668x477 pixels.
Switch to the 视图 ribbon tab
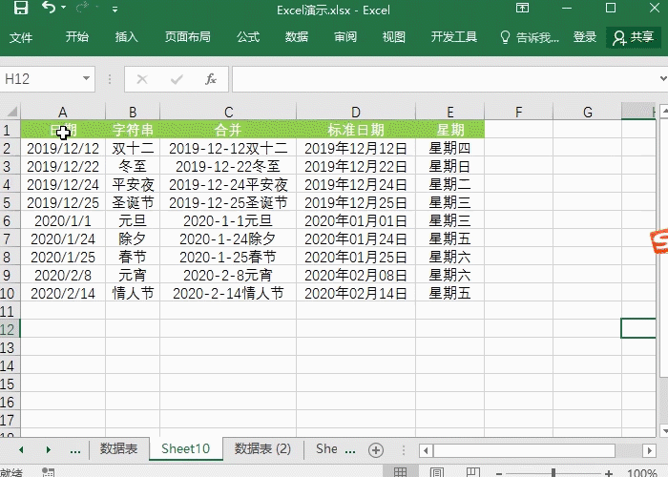click(x=393, y=37)
